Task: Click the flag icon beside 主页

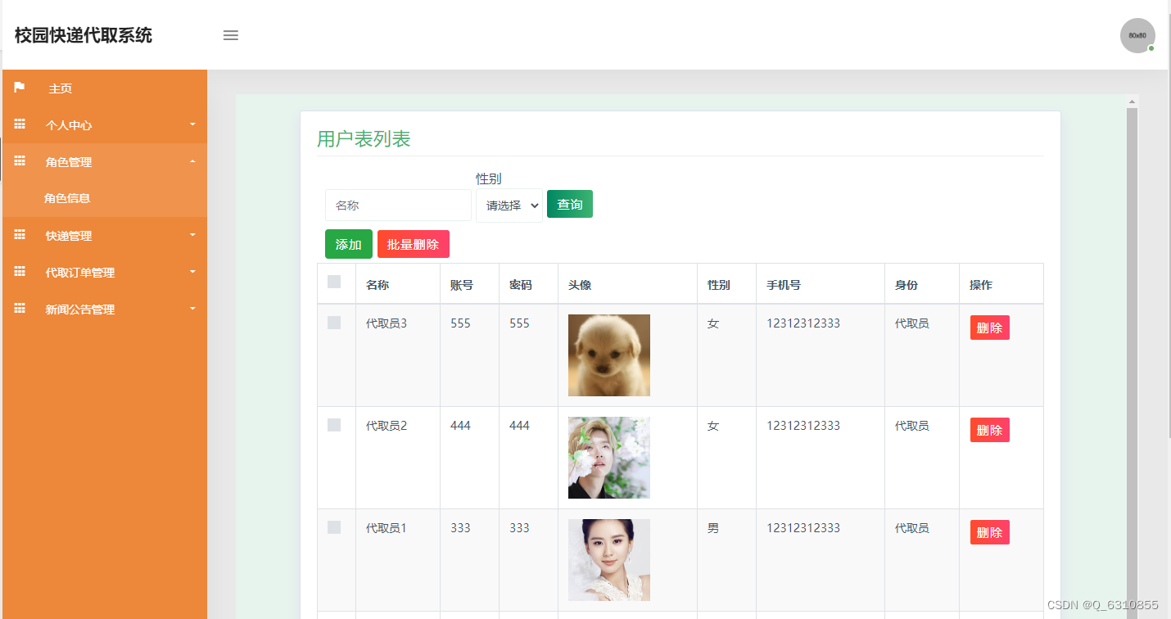Action: tap(20, 88)
